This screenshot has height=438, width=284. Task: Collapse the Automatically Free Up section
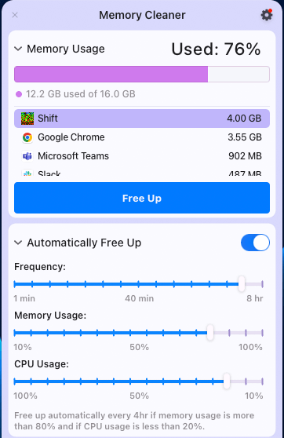pos(18,243)
